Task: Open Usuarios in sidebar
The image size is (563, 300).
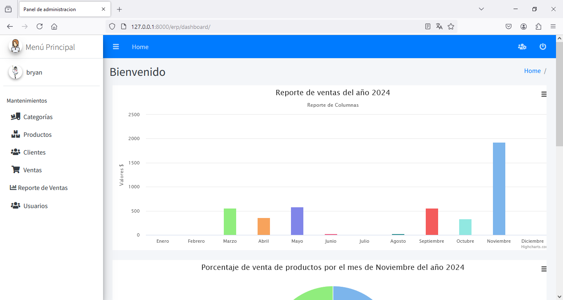Action: point(52,206)
